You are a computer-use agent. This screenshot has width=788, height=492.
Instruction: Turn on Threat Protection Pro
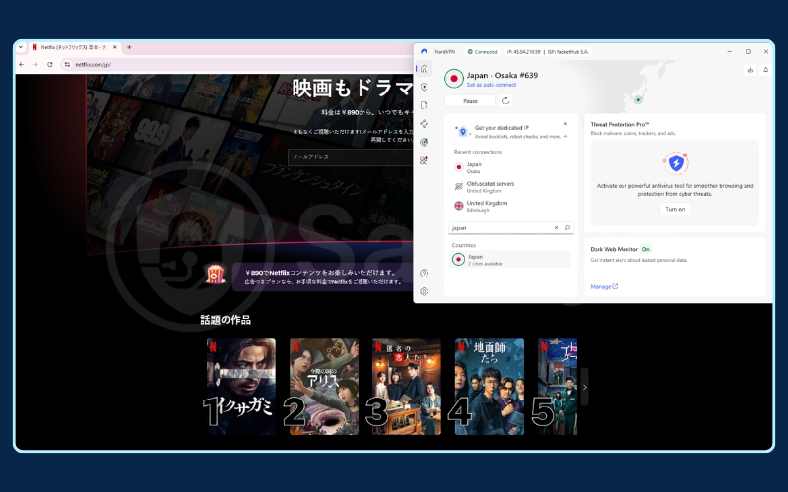click(x=675, y=209)
